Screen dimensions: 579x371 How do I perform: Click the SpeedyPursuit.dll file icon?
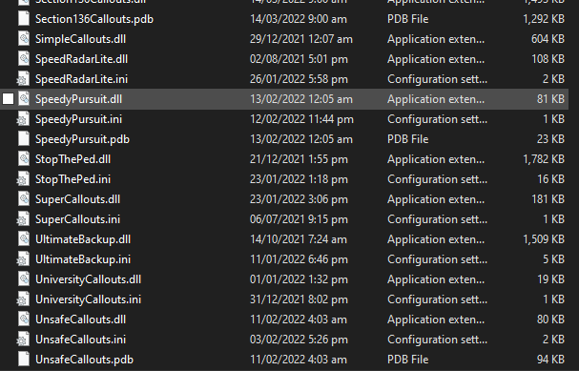(x=24, y=99)
